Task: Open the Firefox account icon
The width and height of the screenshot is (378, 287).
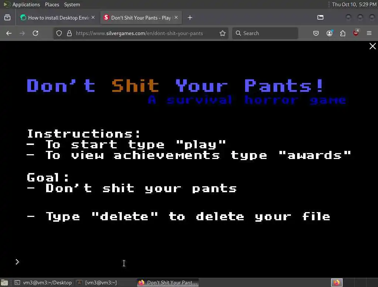Action: point(330,33)
